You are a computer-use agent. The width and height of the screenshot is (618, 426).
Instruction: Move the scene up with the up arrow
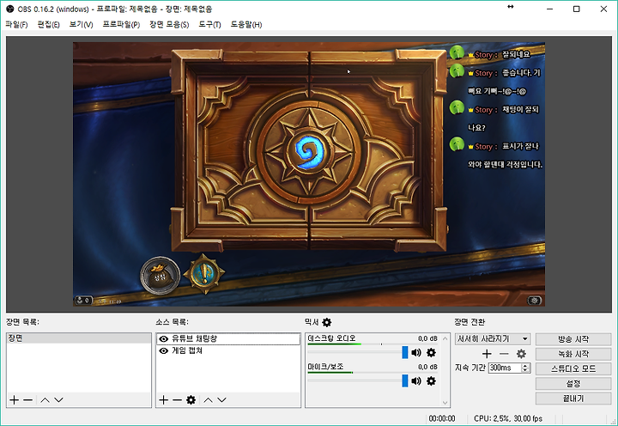[45, 400]
